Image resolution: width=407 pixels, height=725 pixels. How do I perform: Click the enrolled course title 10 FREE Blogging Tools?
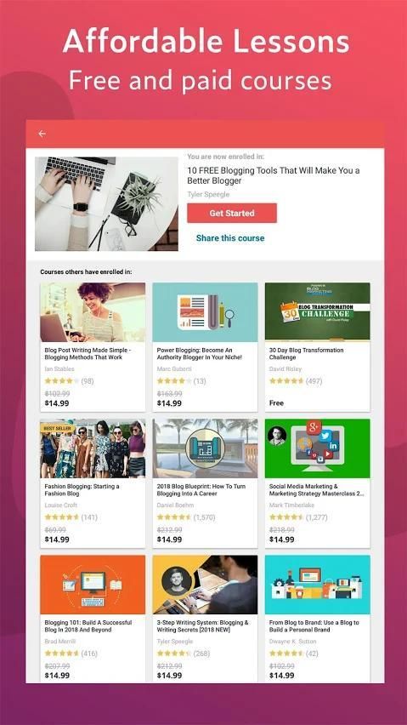point(274,175)
